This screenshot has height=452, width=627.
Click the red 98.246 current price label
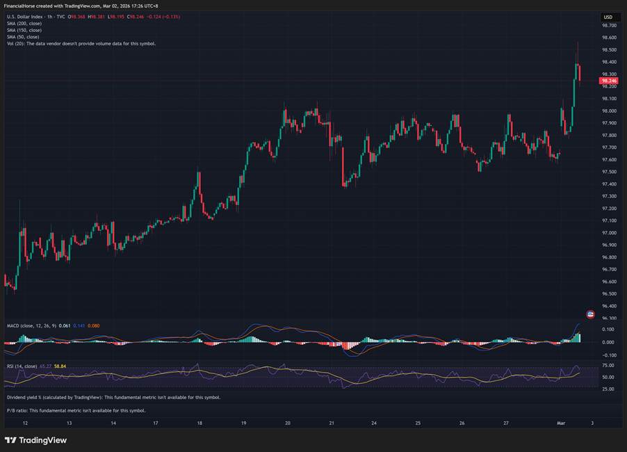coord(608,81)
